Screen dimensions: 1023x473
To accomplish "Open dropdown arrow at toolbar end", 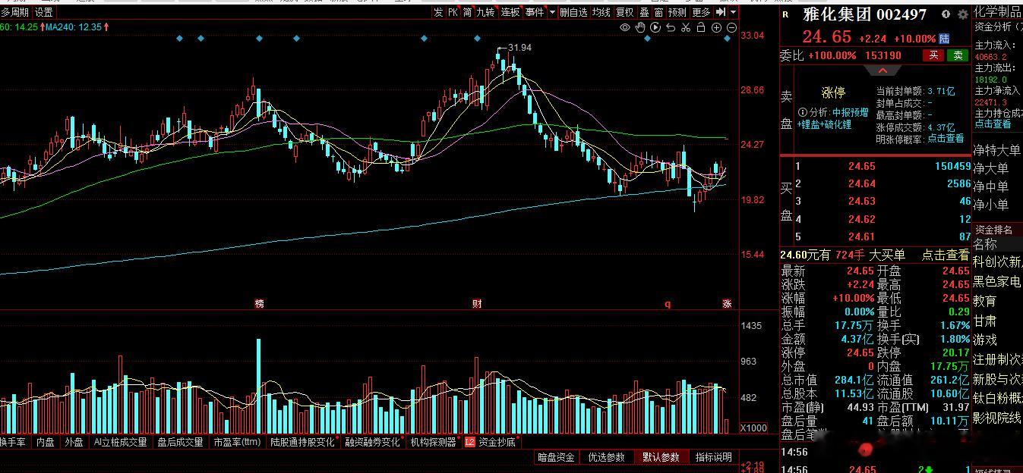I will click(x=733, y=11).
